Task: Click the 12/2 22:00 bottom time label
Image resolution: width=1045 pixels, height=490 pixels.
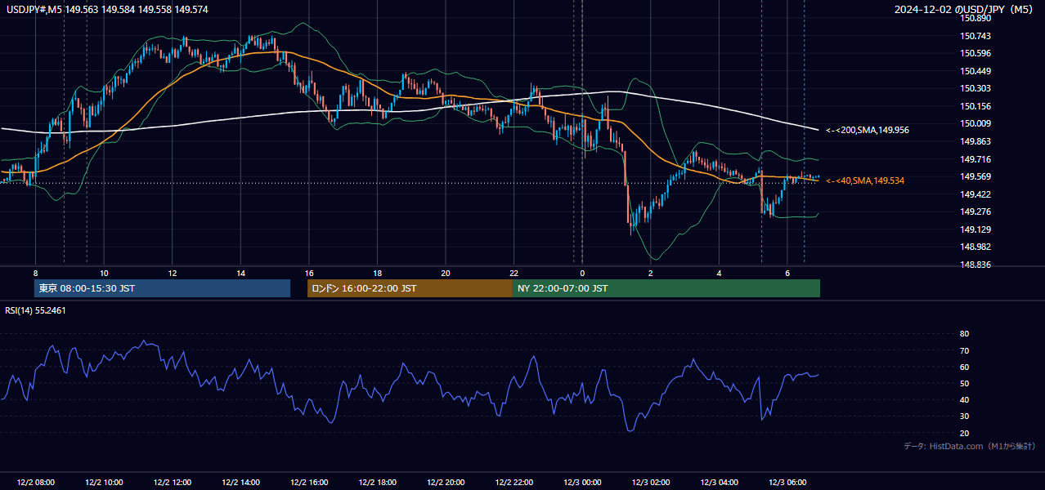Action: point(514,482)
